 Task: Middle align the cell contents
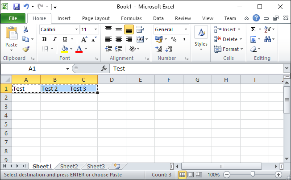click(x=119, y=29)
